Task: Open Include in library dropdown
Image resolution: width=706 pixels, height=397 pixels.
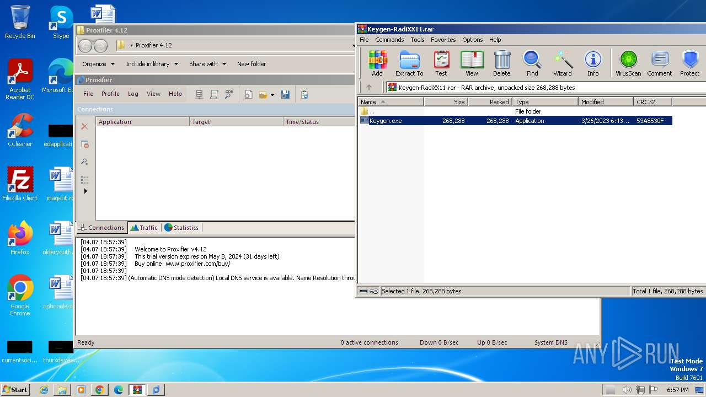Action: [x=152, y=64]
